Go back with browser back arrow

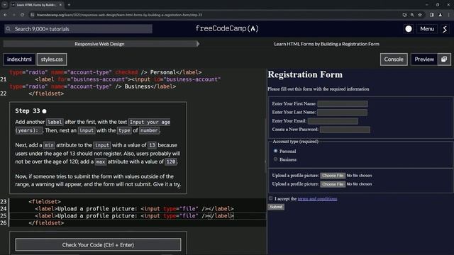click(5, 15)
